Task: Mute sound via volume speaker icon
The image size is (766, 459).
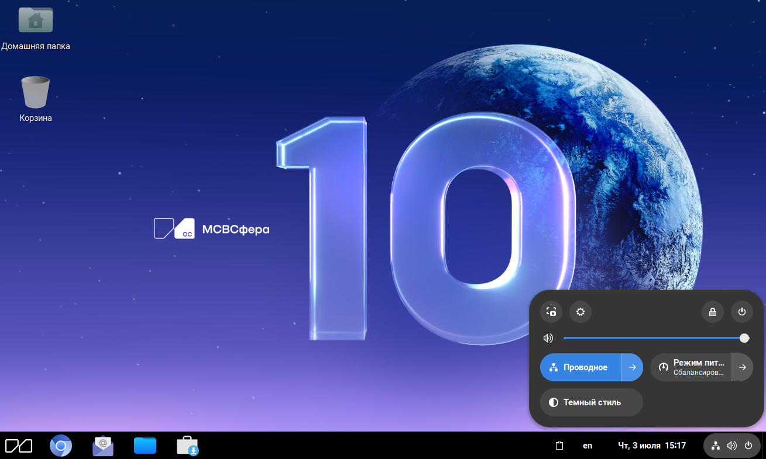Action: (548, 338)
